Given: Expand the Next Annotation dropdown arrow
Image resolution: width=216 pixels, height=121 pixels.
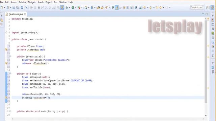Looking at the screenshot, I should [x=148, y=7].
